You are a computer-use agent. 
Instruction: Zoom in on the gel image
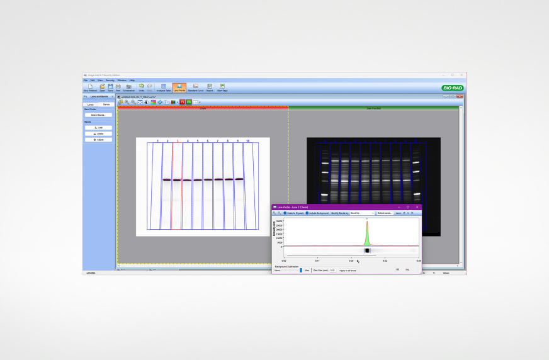(127, 102)
